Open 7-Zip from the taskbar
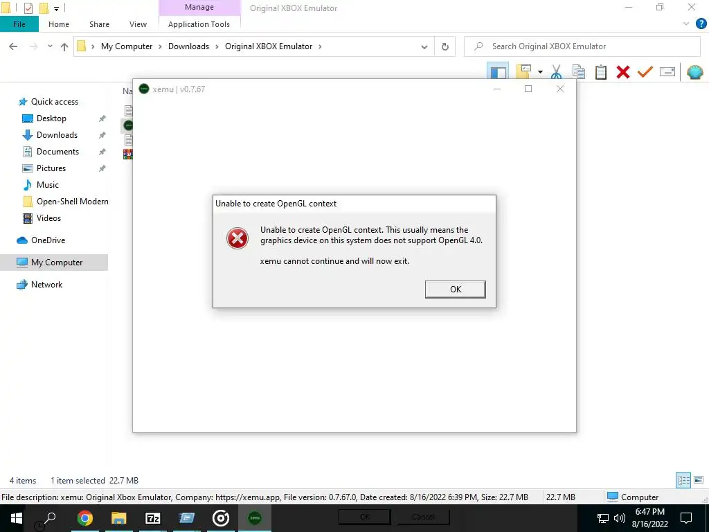 (153, 518)
